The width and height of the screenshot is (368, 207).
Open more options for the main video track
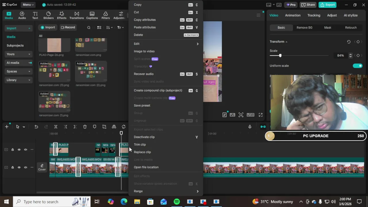[32, 167]
